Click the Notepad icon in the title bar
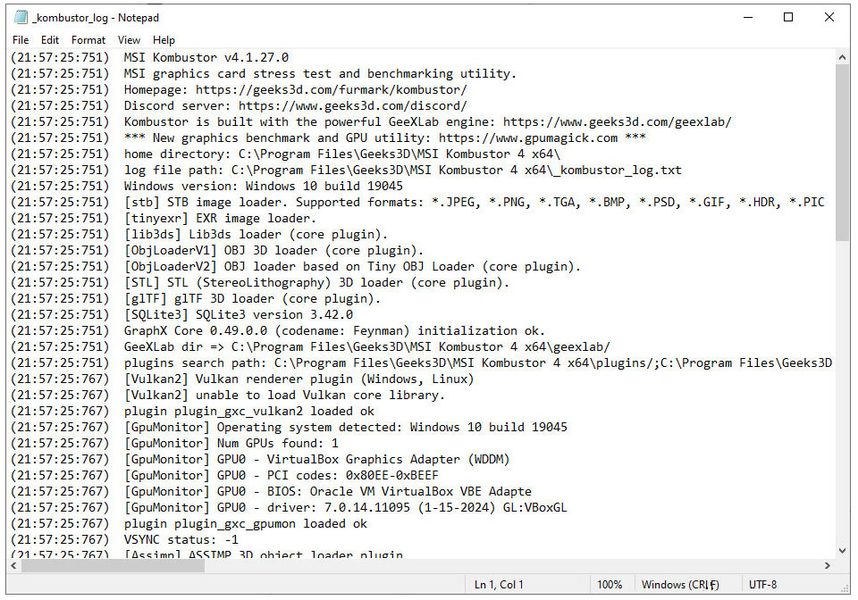The image size is (858, 600). [21, 17]
